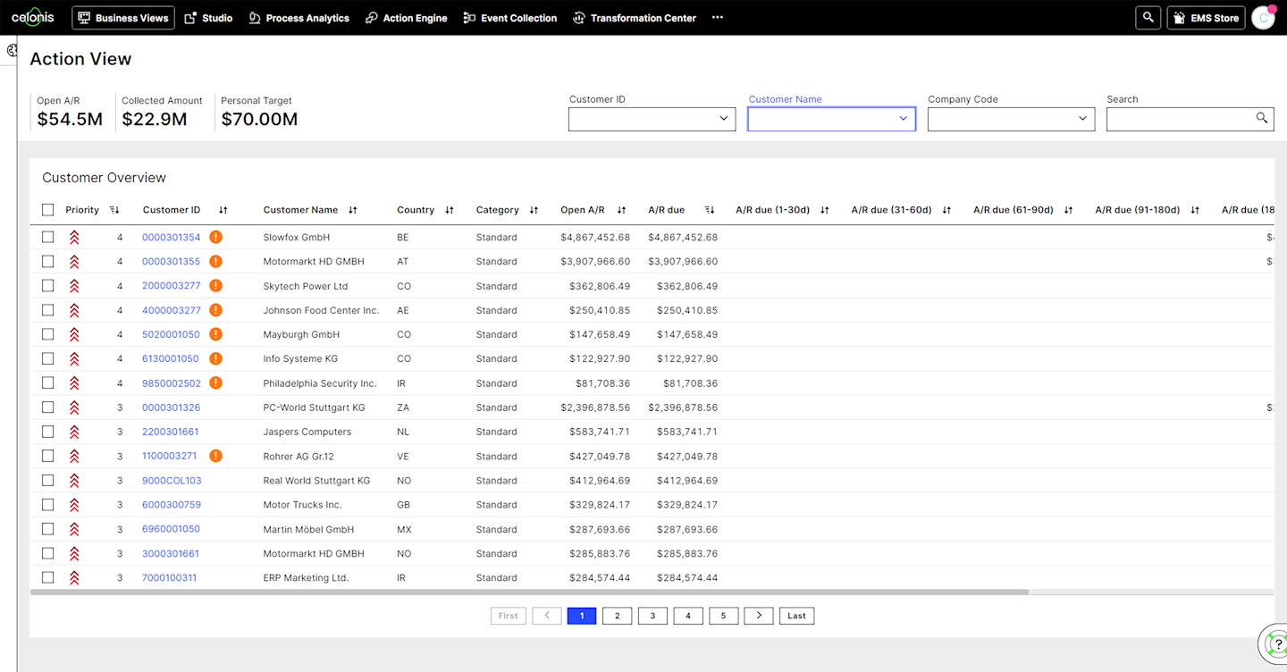1287x672 pixels.
Task: Click the warning indicator next to Slowfox GmbH
Action: [x=215, y=237]
